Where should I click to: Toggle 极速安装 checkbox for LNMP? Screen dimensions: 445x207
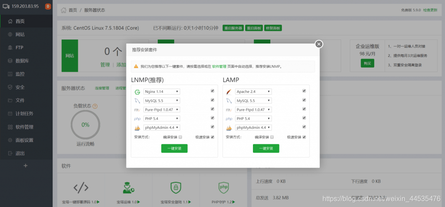coord(213,137)
